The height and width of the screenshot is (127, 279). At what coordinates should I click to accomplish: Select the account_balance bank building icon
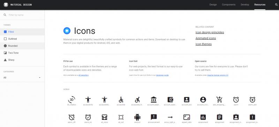[x=153, y=100]
